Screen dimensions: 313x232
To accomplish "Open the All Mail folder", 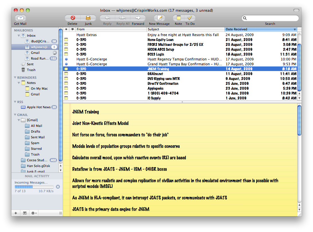I will pyautogui.click(x=35, y=126).
